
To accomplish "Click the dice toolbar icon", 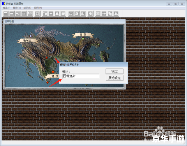I will pos(98,14).
